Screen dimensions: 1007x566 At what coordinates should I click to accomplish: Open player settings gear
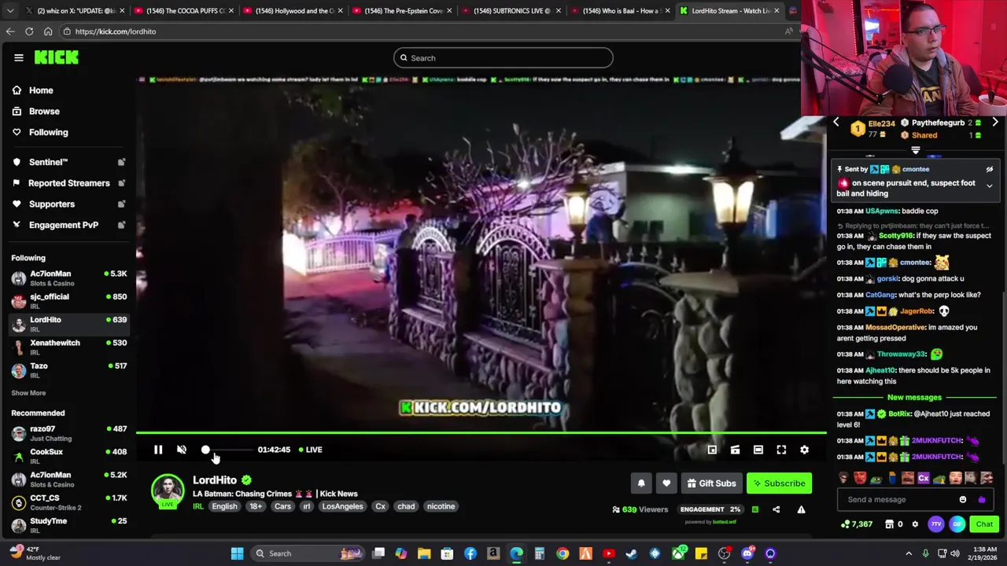[x=804, y=450]
